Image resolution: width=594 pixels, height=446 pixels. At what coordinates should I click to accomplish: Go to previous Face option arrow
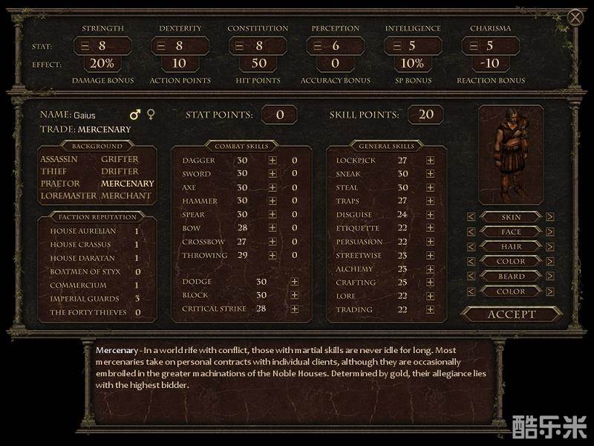pos(471,232)
